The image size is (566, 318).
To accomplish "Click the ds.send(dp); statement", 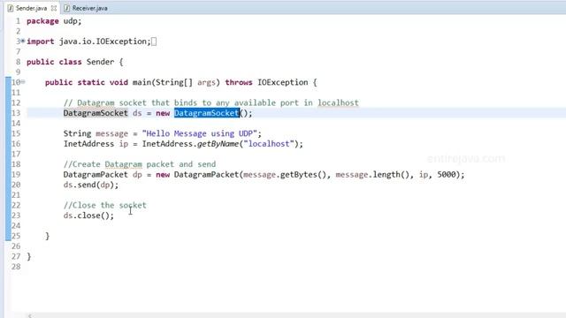I will [x=91, y=185].
